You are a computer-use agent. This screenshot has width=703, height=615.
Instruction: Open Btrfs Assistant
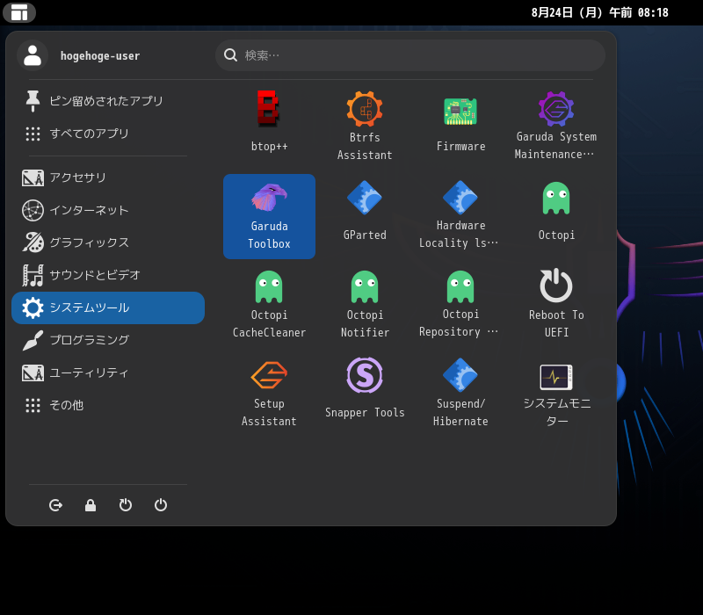(365, 121)
